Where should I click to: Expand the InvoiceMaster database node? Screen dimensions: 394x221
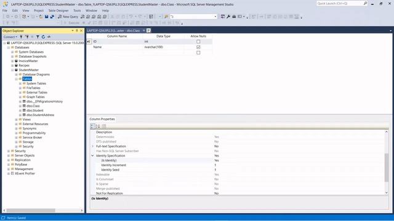(x=12, y=61)
